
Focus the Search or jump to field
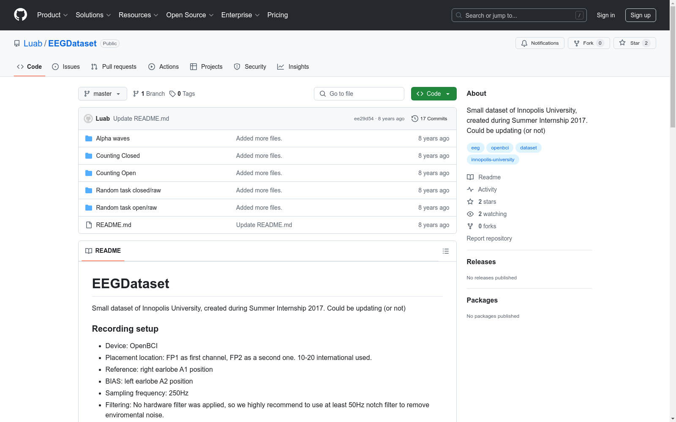coord(519,15)
